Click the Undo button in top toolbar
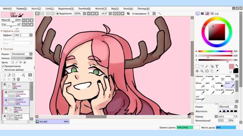The image size is (243, 136). 37,14
